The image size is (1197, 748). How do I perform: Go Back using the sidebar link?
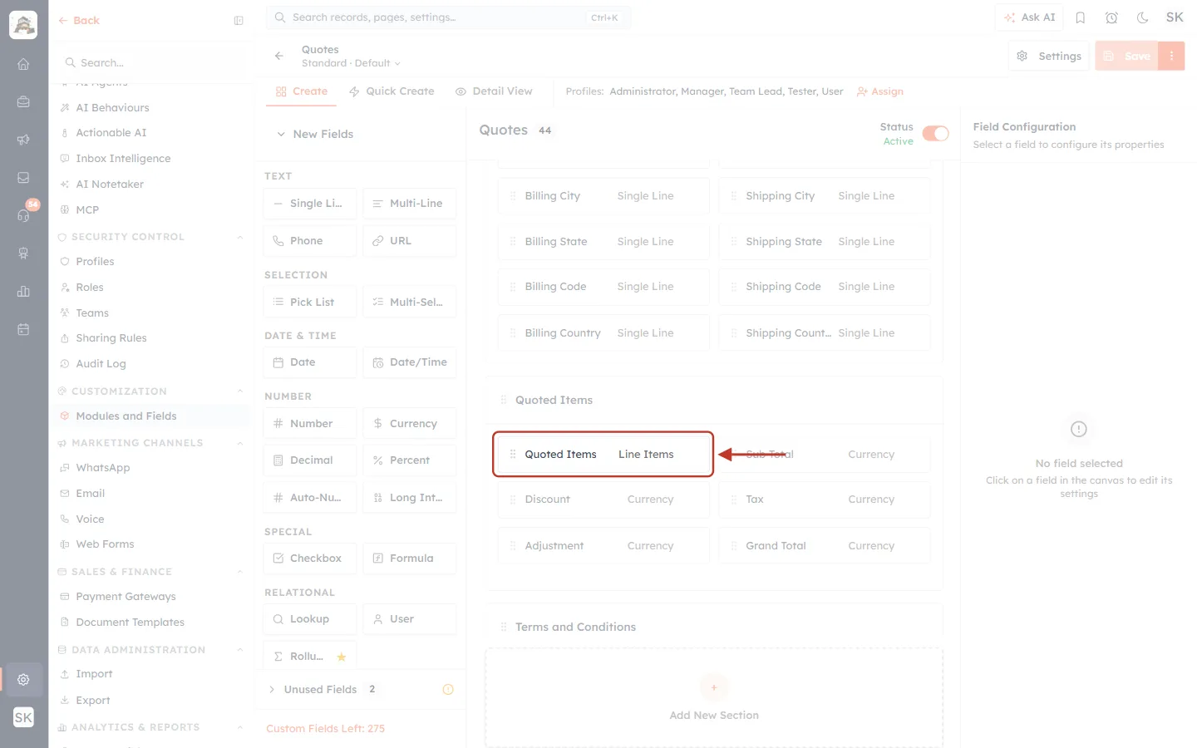point(79,21)
